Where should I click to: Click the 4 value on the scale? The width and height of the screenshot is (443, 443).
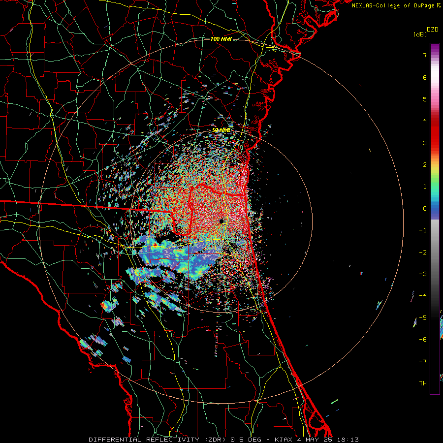coord(425,121)
